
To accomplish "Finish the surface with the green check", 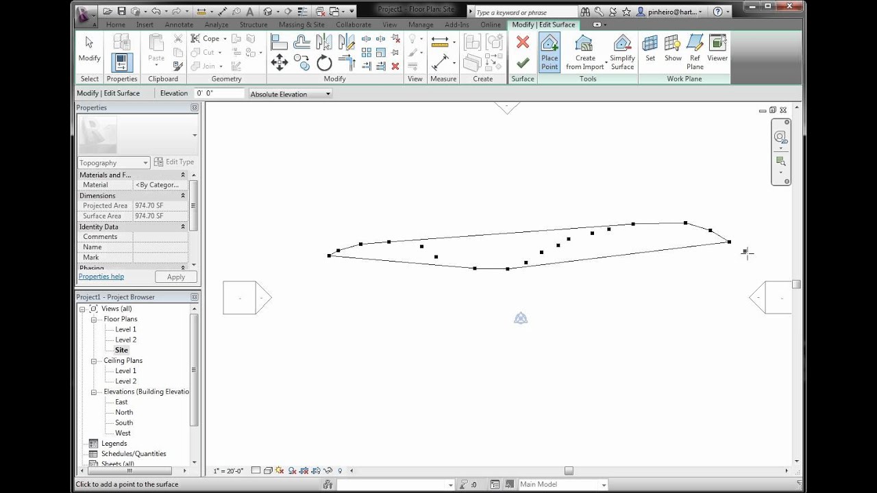I will click(x=522, y=62).
